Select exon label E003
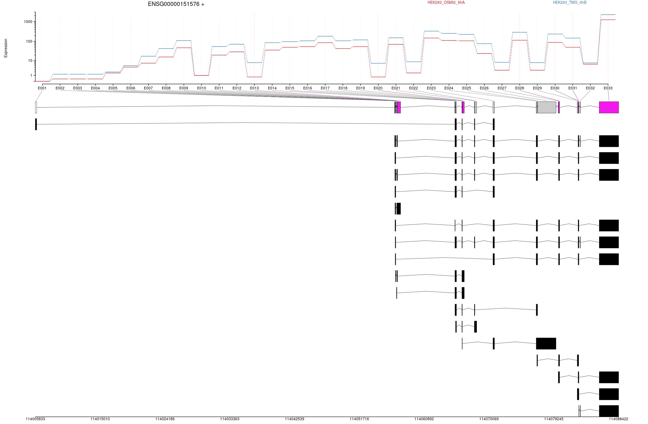 click(77, 88)
